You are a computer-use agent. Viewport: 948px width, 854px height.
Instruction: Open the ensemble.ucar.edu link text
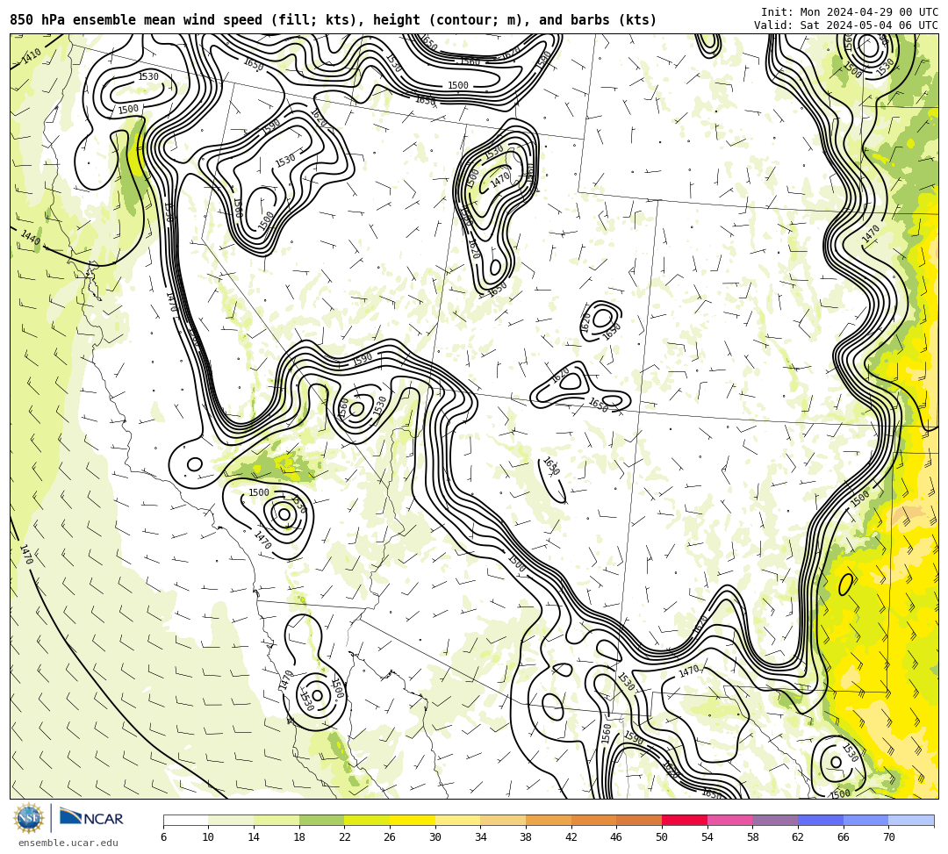click(x=68, y=843)
